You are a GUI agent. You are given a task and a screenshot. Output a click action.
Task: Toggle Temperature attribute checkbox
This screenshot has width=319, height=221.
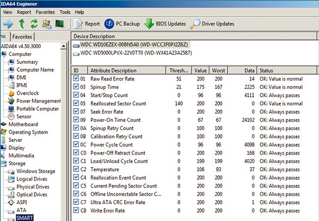[76, 169]
